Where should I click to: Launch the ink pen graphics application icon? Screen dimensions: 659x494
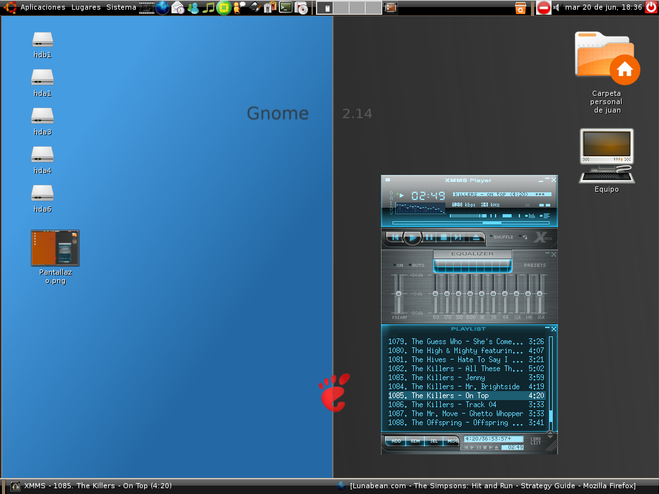pos(255,7)
